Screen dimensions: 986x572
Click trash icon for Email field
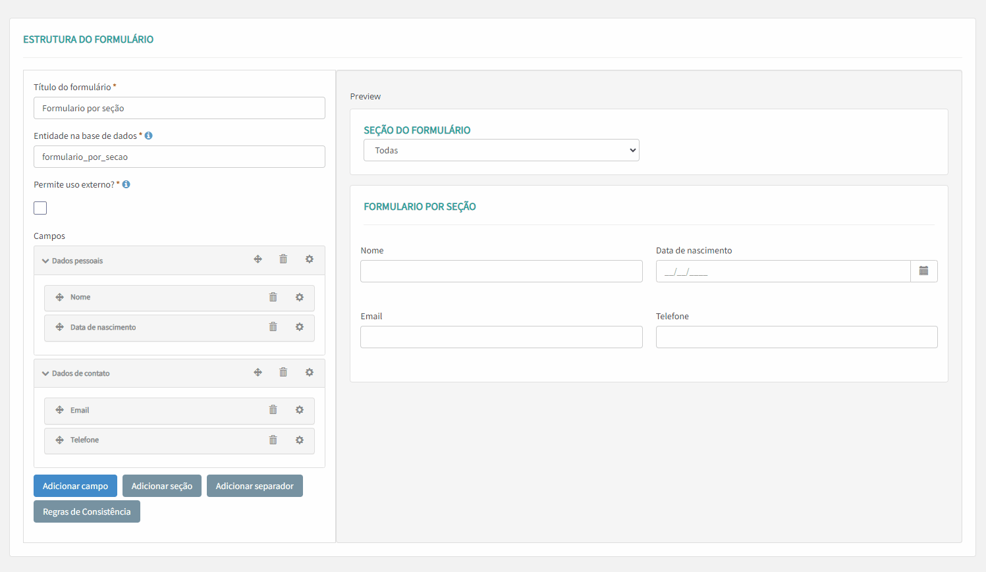tap(273, 410)
